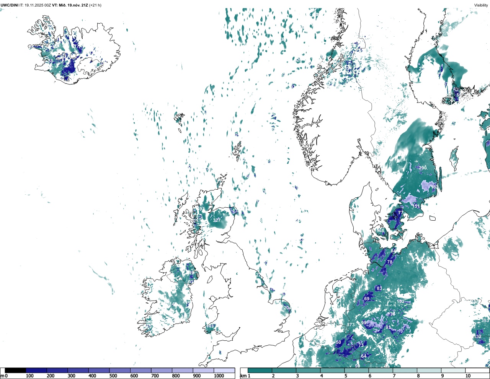Click the 539 visibility value label

[428, 57]
